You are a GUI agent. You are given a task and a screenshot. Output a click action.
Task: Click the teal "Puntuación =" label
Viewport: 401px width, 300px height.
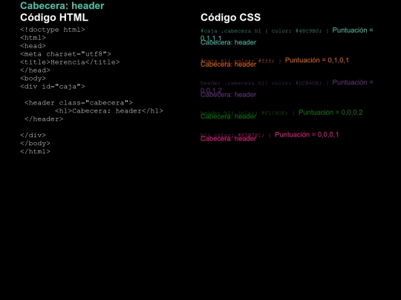coord(353,30)
